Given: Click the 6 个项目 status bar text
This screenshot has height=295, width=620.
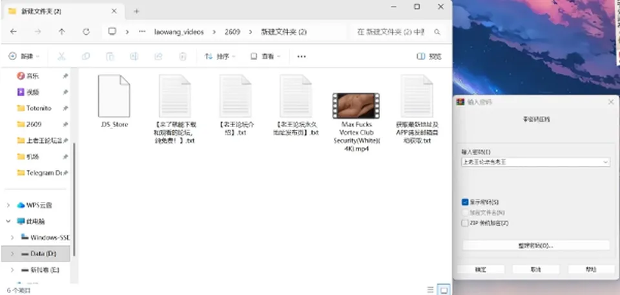Looking at the screenshot, I should [x=19, y=290].
